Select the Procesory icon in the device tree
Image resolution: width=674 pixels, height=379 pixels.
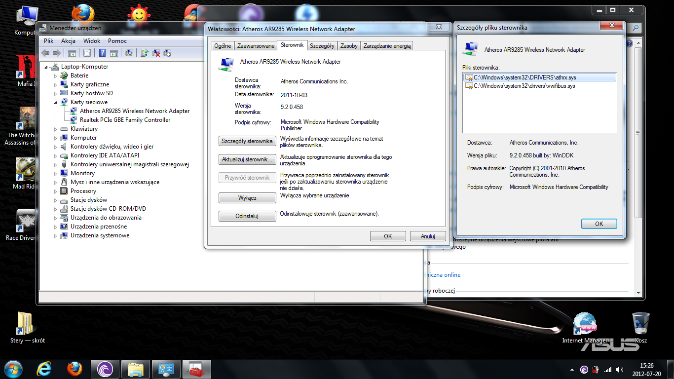click(64, 191)
